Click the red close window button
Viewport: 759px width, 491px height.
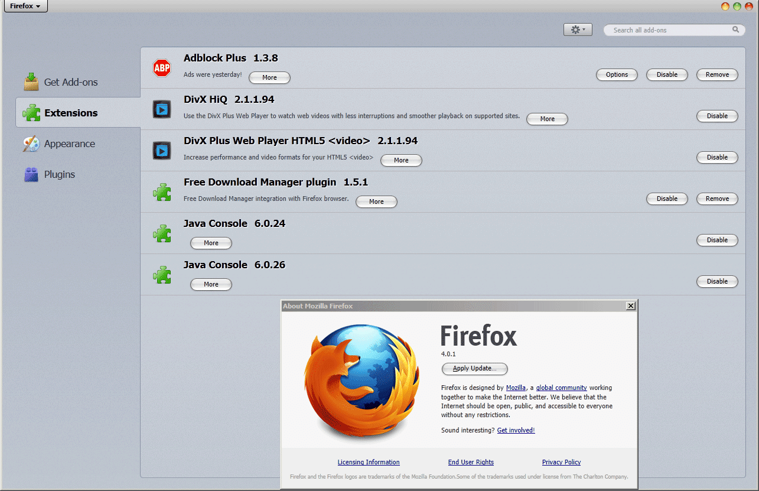pyautogui.click(x=749, y=6)
